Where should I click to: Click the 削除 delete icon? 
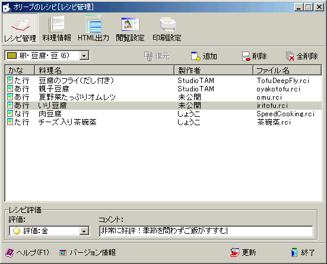[x=246, y=56]
